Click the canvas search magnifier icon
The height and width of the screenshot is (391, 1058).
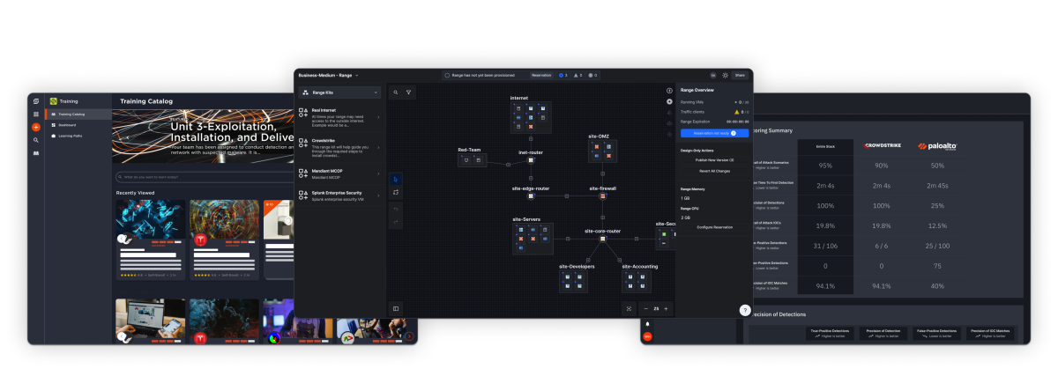tap(396, 92)
